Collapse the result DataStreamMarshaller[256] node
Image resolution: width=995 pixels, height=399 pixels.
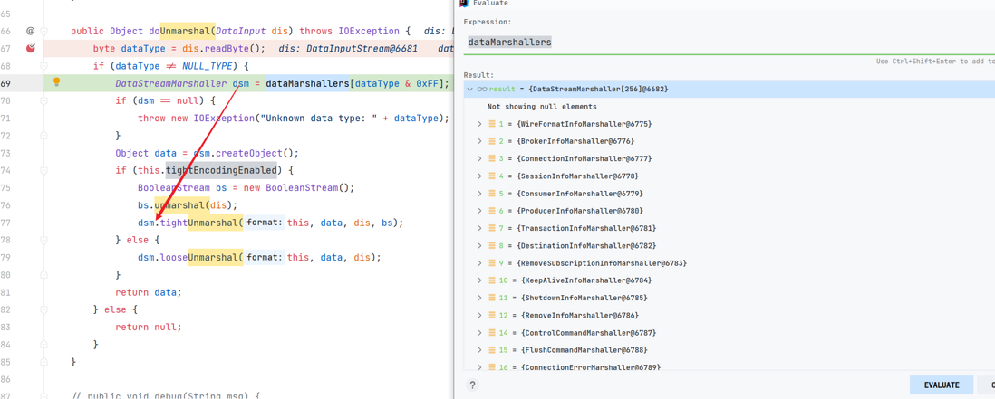pos(470,90)
